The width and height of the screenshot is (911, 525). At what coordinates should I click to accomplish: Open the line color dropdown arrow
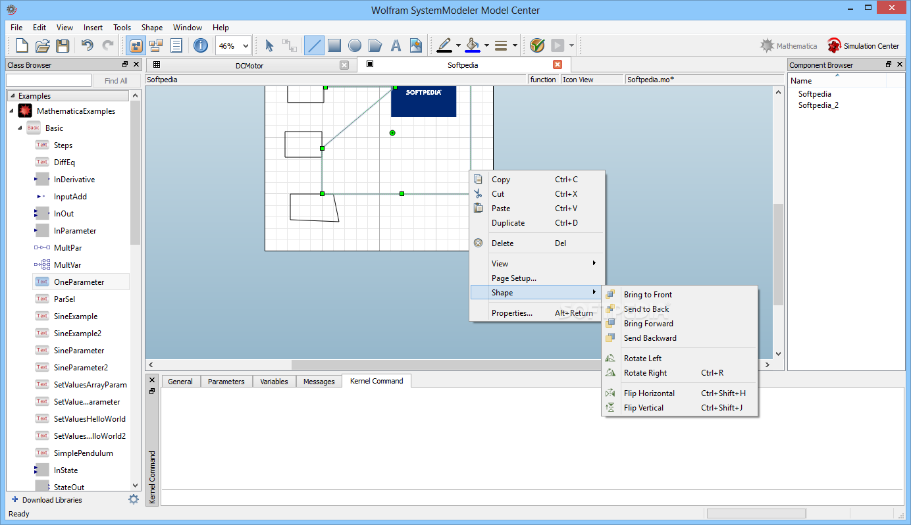pyautogui.click(x=458, y=46)
